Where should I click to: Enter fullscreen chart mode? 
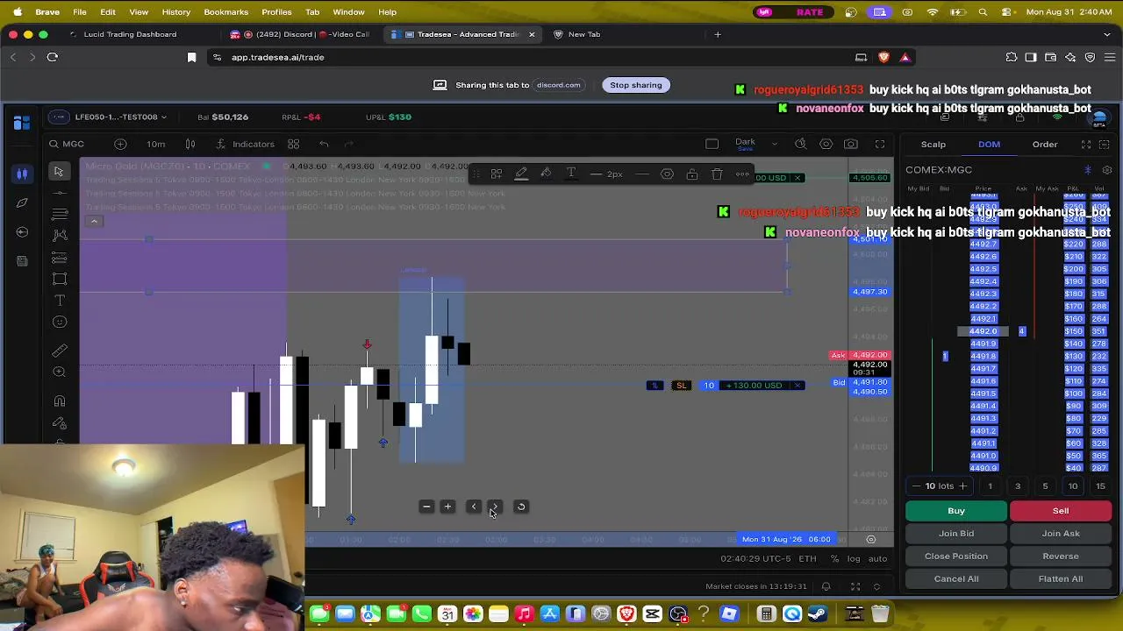(880, 144)
